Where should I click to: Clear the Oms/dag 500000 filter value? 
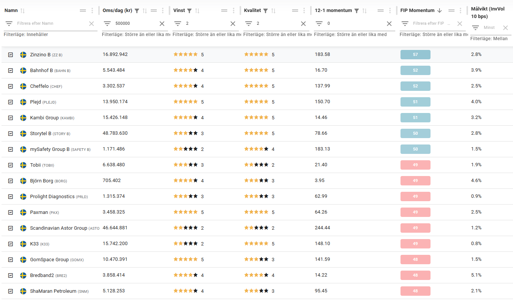(x=162, y=24)
